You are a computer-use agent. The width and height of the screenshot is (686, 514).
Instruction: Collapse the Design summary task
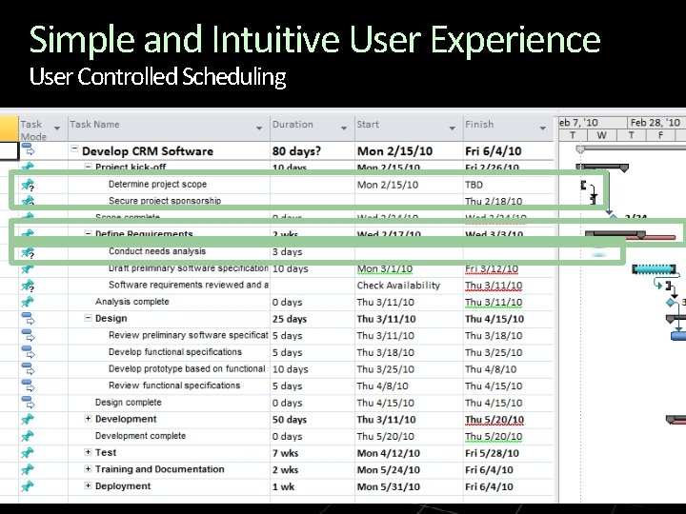pos(88,318)
